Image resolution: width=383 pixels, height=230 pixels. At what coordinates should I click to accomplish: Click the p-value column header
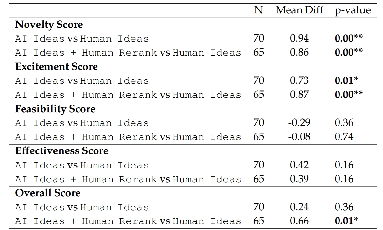[352, 10]
